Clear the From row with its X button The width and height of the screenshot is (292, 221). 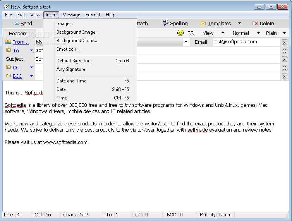pyautogui.click(x=284, y=42)
